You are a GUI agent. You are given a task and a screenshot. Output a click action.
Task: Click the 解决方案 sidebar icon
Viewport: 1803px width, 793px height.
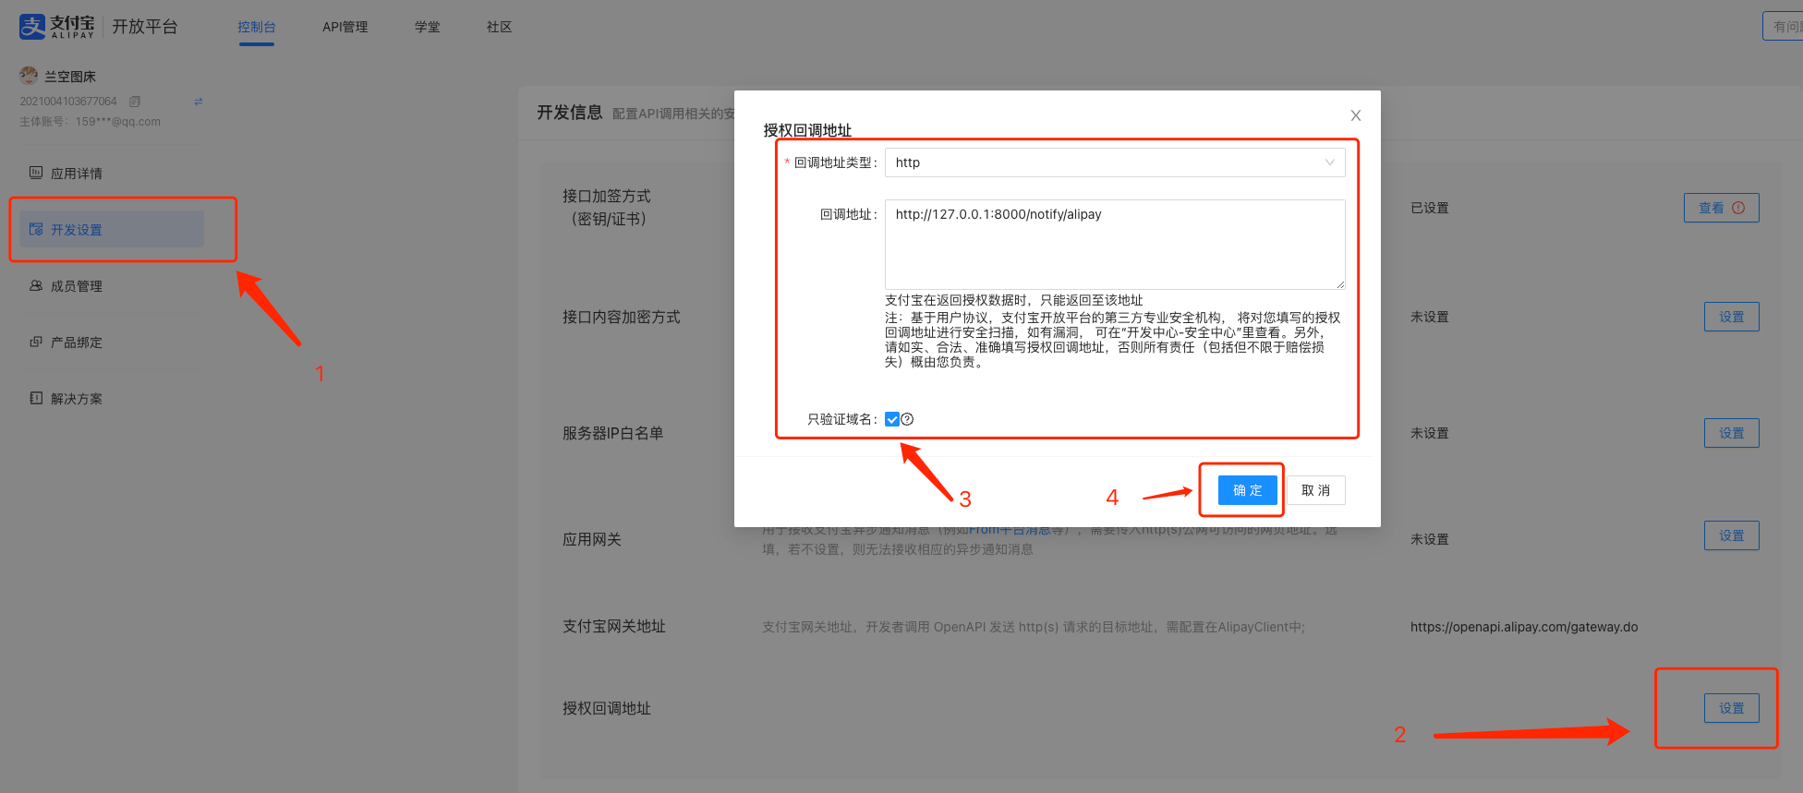coord(36,398)
